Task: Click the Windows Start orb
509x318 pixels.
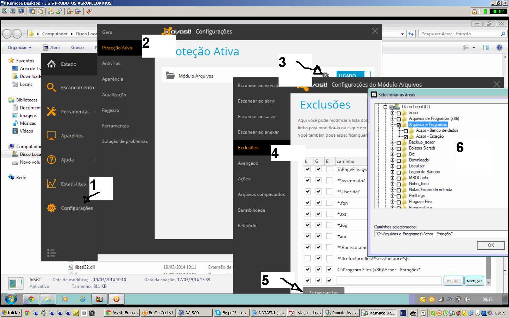Action: [11, 299]
